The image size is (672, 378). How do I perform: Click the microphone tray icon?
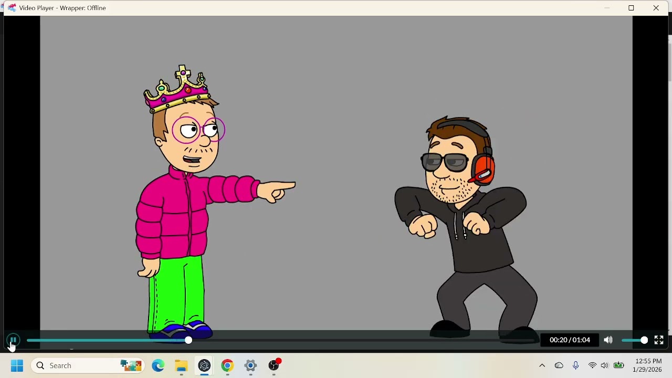point(576,365)
